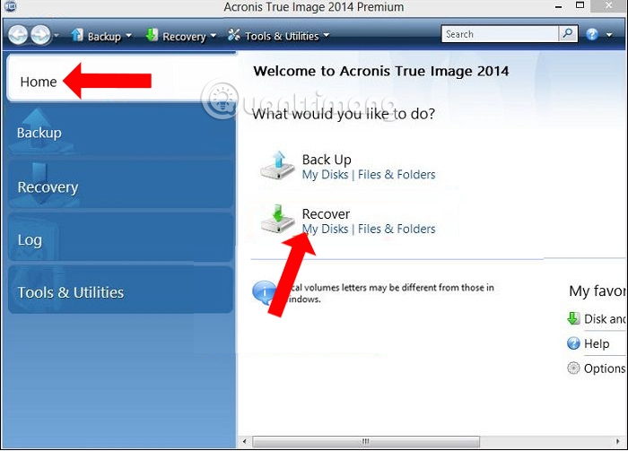The width and height of the screenshot is (628, 451).
Task: Select the Backup sidebar tab
Action: (120, 132)
